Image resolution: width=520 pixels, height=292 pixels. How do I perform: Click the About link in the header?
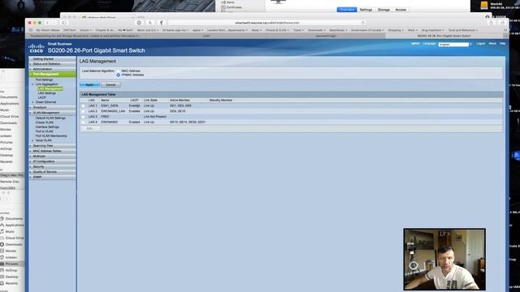(x=492, y=44)
